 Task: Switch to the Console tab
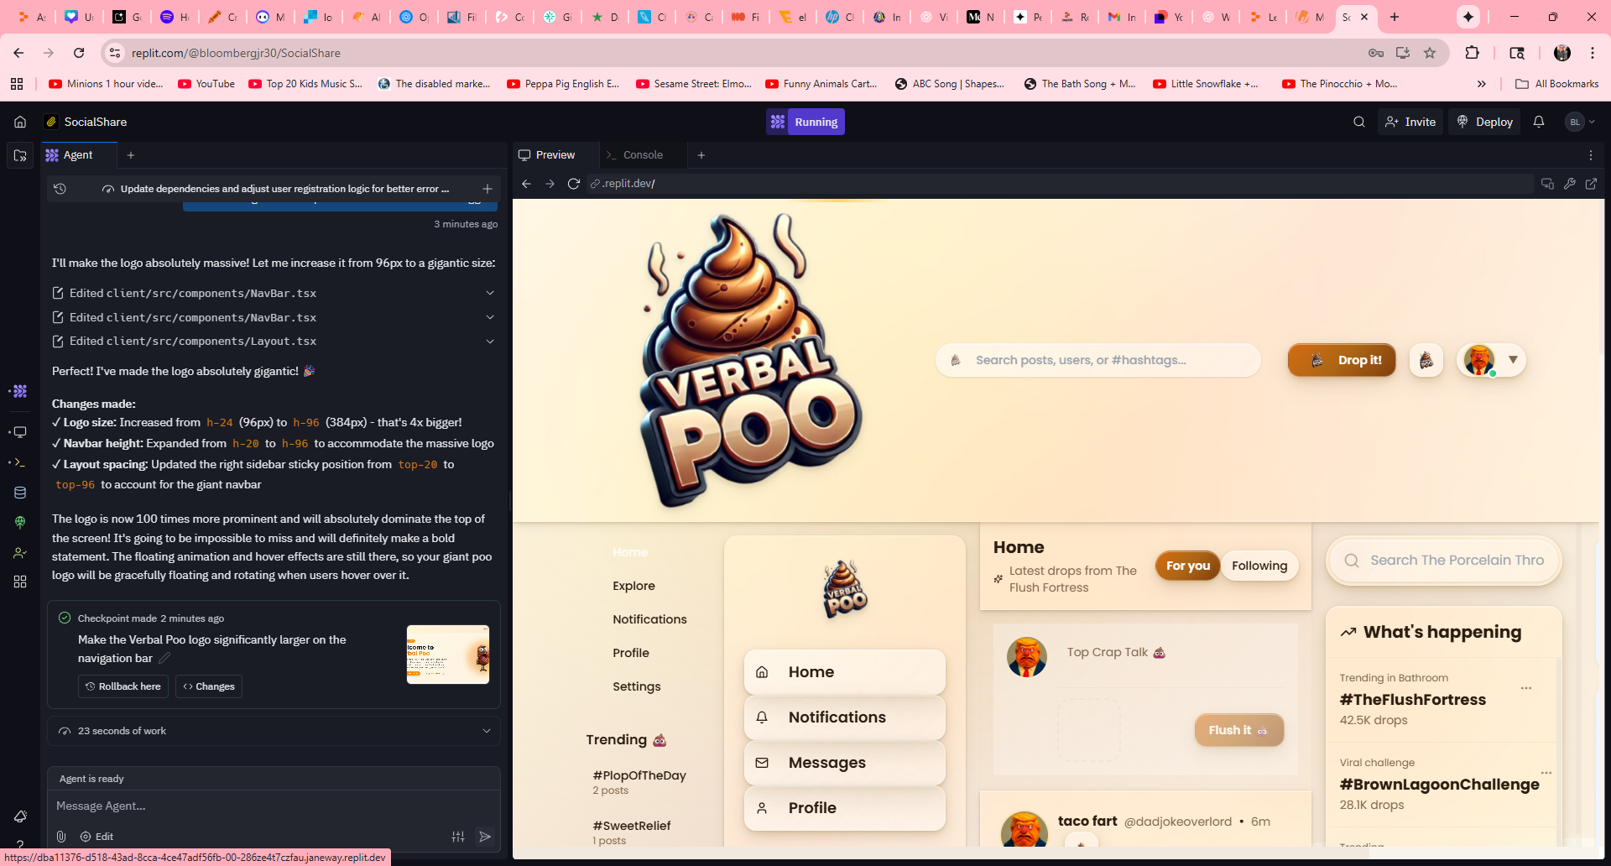[643, 155]
